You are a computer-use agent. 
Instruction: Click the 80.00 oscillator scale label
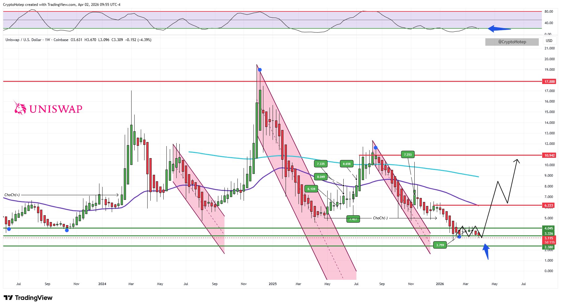(549, 12)
